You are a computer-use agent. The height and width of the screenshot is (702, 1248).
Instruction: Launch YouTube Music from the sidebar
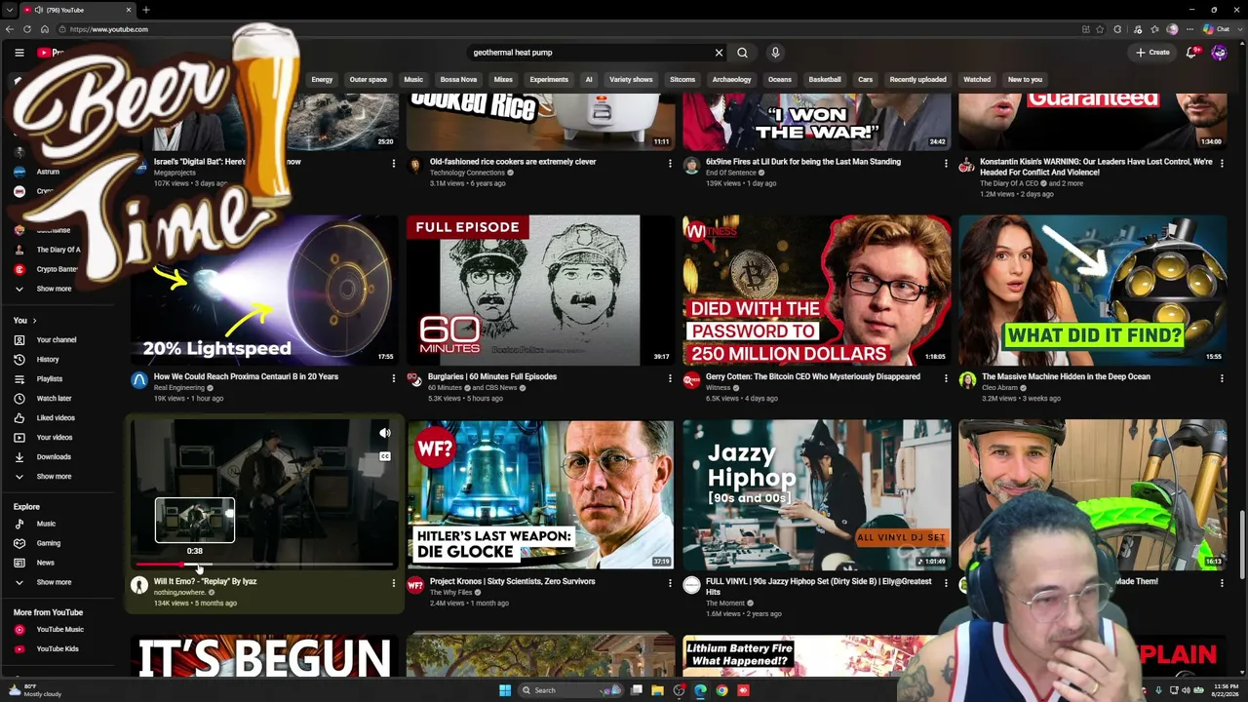click(59, 630)
